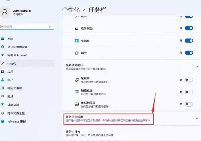Viewport: 201px width, 141px height.
Task: Click the 触摸键盘 label text
Action: pos(87,90)
